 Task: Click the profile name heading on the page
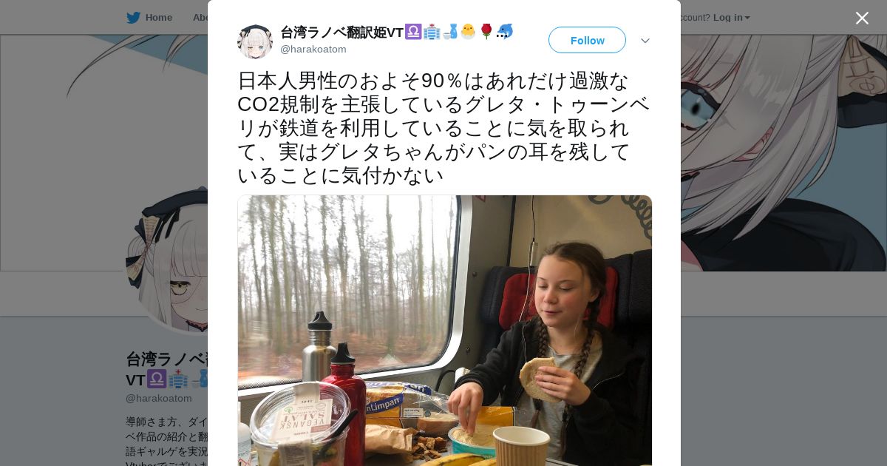167,369
